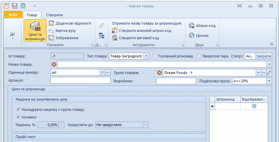Uncheck 'Наслідувати націнку з групи товару'

pyautogui.click(x=18, y=109)
